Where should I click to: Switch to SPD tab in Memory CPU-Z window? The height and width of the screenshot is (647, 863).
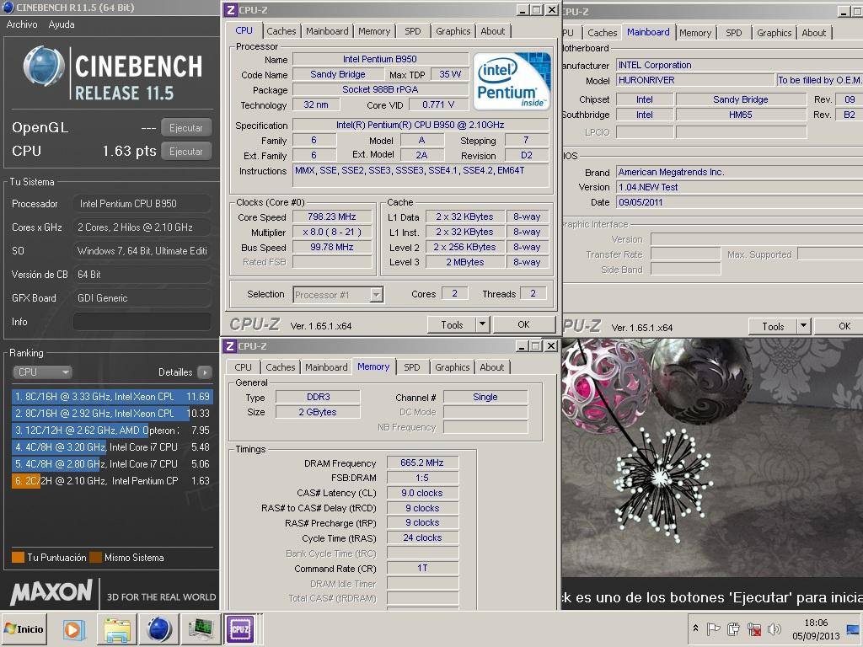point(411,367)
